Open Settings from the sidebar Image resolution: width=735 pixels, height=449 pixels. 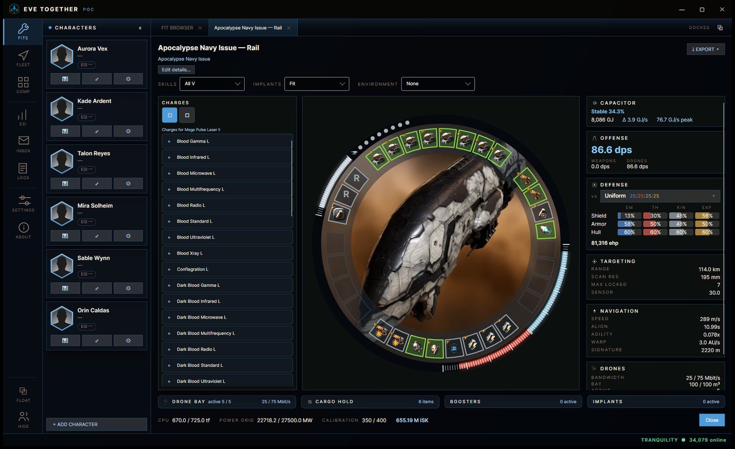23,204
